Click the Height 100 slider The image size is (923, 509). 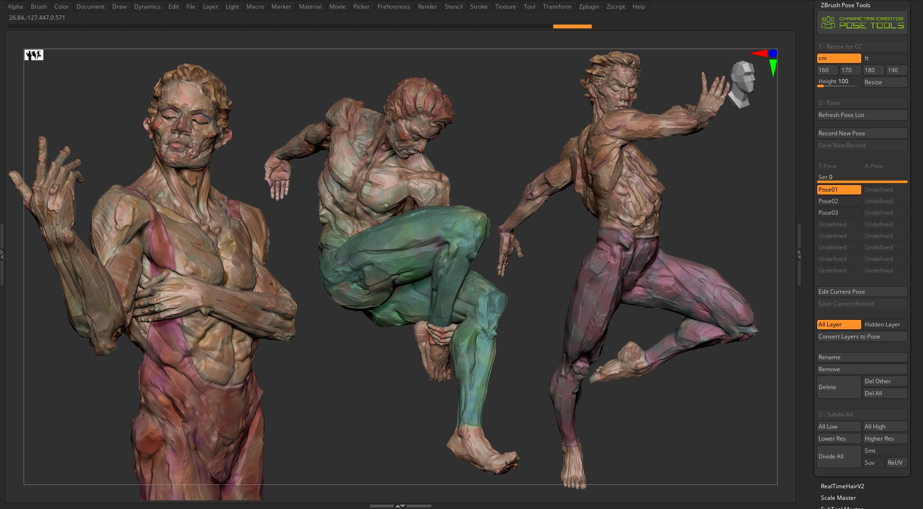tap(839, 82)
